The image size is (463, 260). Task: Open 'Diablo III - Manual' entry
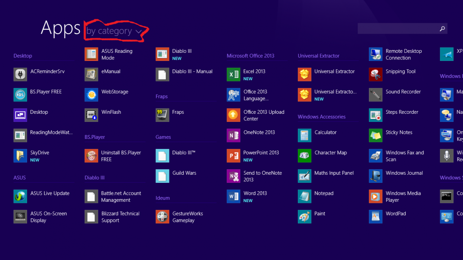click(x=184, y=74)
